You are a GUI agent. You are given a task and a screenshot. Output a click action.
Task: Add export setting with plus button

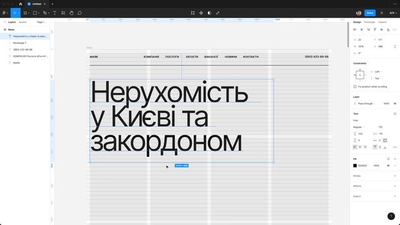coord(395,196)
